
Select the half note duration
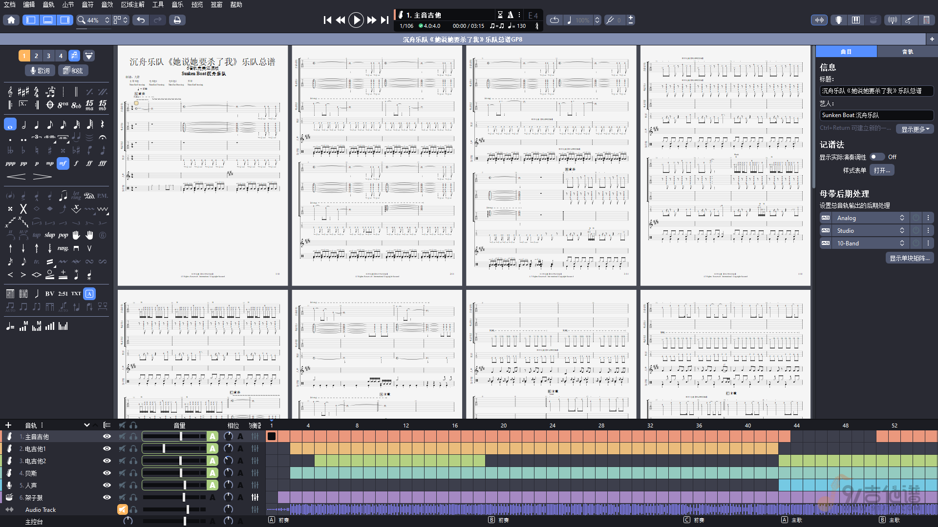[x=23, y=125]
